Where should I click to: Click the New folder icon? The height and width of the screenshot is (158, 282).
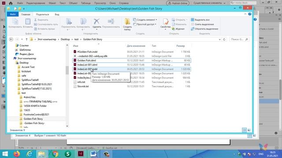click(x=127, y=22)
